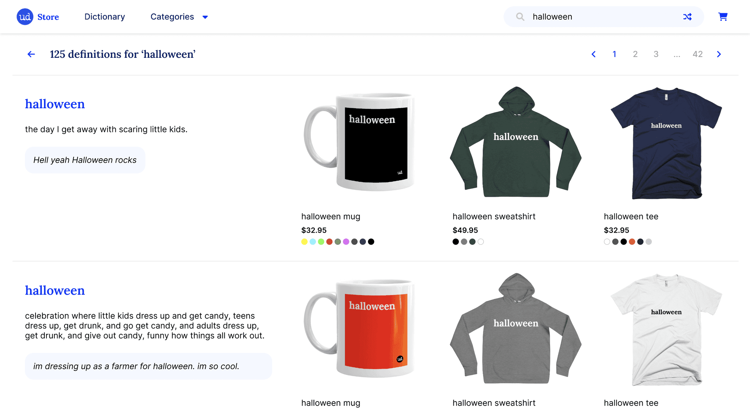The width and height of the screenshot is (750, 410).
Task: Click the shuffle random word icon
Action: tap(687, 17)
